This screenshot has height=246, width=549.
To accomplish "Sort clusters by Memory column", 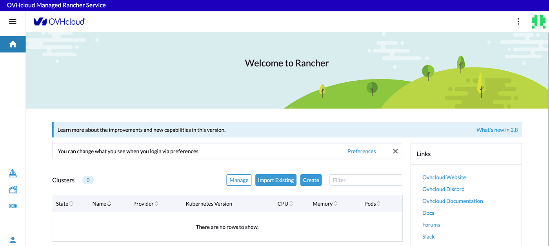I will (x=325, y=204).
